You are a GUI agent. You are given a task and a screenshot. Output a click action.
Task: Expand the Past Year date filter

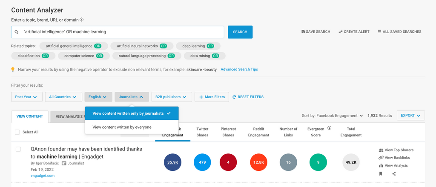tap(27, 97)
